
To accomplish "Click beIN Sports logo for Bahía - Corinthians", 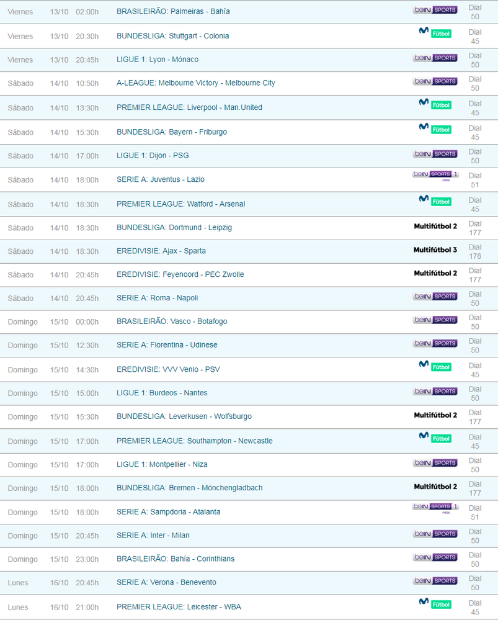I will 435,557.
